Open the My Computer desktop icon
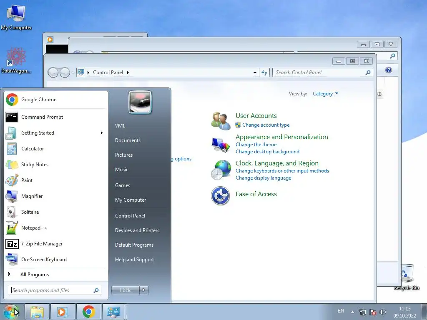The image size is (427, 320). click(x=16, y=17)
